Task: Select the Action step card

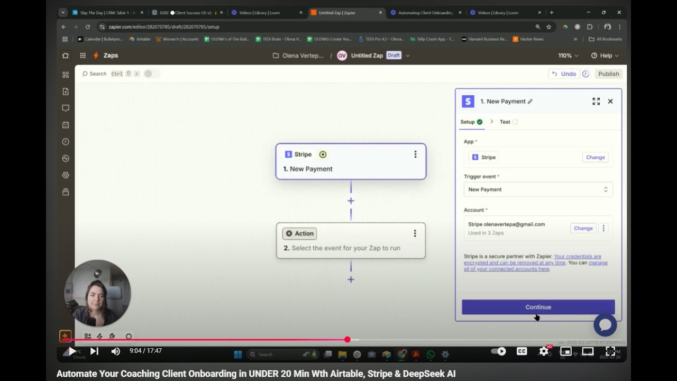Action: [x=351, y=241]
